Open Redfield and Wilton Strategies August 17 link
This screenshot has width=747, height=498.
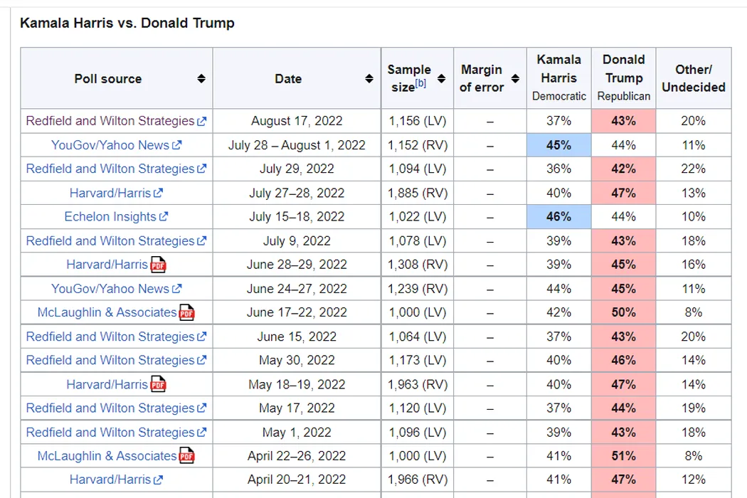(x=110, y=121)
